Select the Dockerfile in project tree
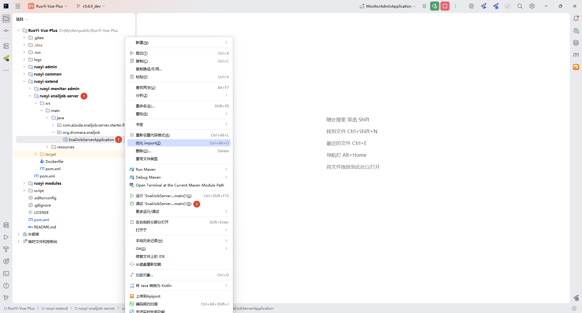Screen dimensions: 582x313 pos(54,161)
